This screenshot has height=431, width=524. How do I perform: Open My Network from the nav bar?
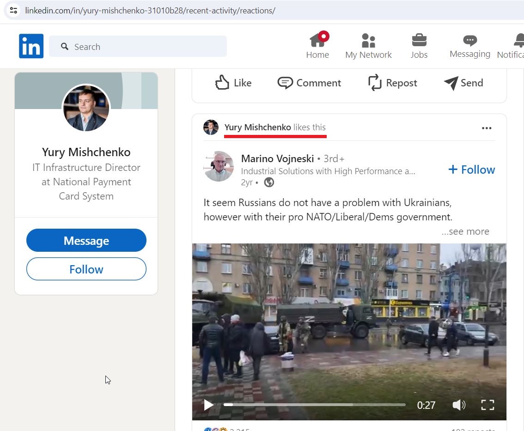[368, 46]
